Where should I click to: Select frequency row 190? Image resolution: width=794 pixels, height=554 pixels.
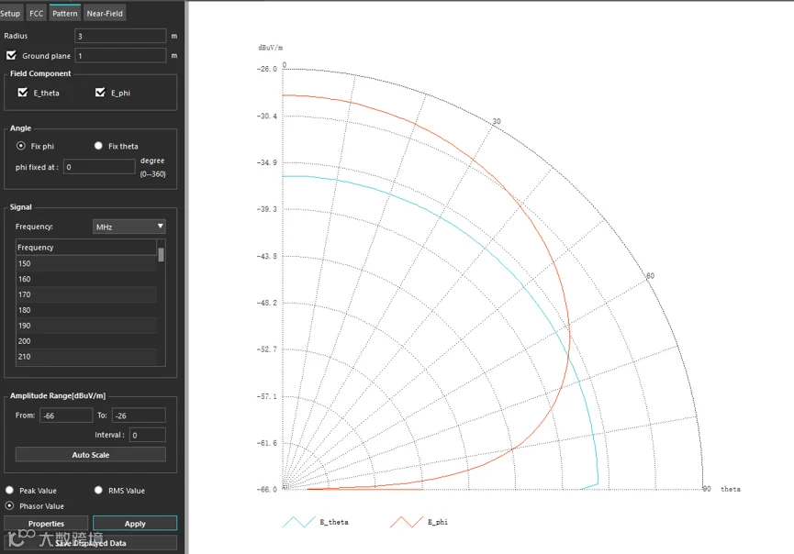(86, 326)
